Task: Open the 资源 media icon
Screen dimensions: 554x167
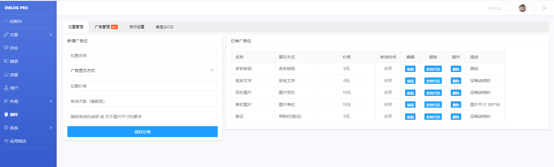Action: pos(6,75)
